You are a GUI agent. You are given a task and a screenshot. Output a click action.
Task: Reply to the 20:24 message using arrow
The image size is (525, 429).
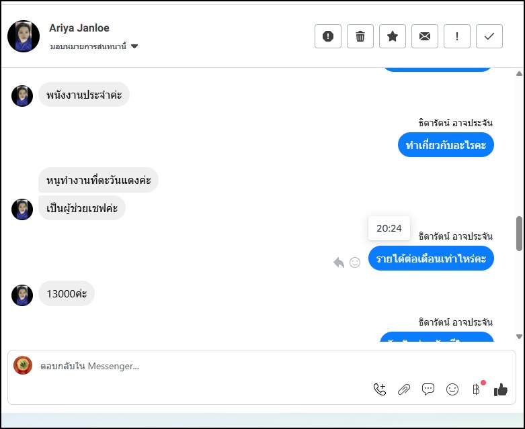(x=339, y=263)
